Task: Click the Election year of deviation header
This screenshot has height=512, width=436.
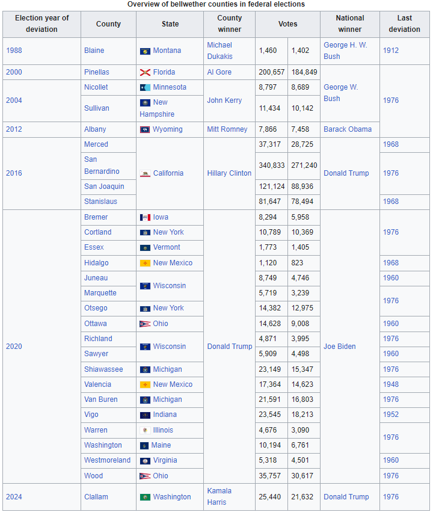Action: (41, 24)
